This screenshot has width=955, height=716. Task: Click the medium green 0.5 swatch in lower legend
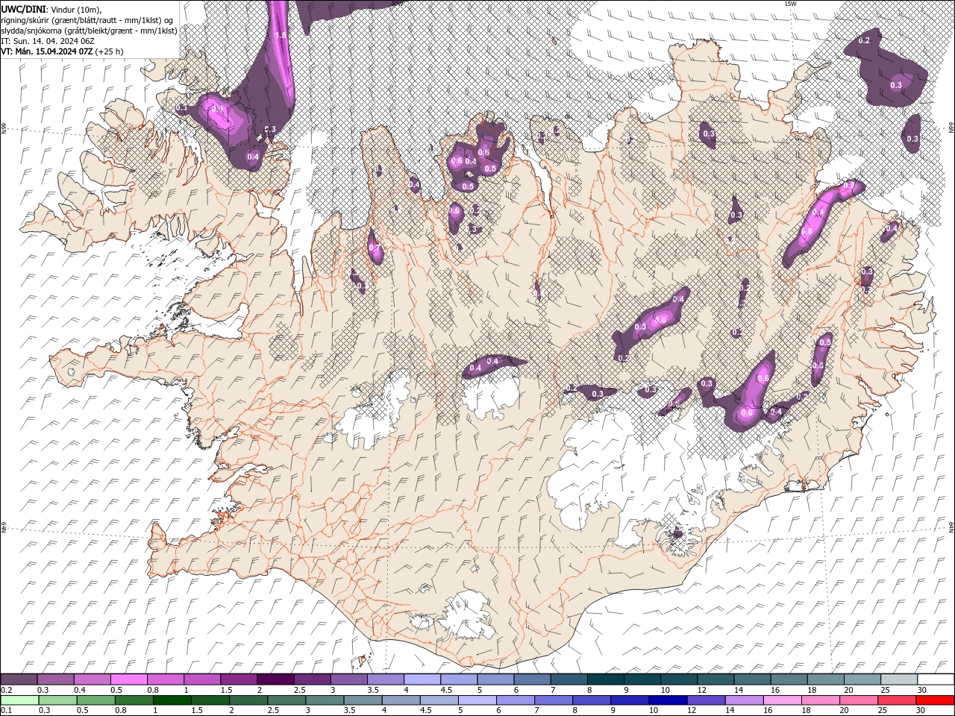[x=96, y=700]
